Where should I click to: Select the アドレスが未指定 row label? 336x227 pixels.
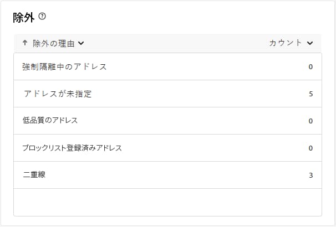click(58, 94)
